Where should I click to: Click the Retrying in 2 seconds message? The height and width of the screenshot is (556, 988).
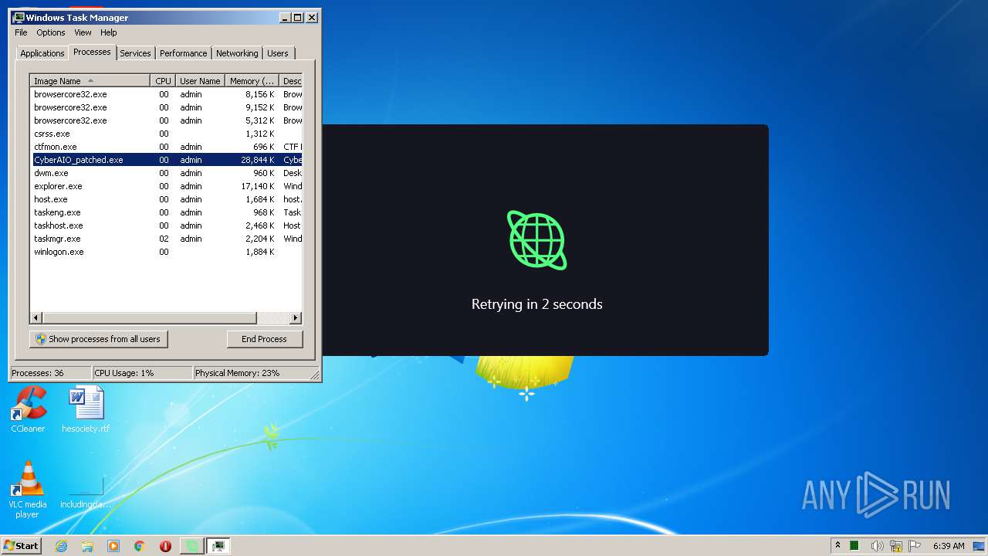(537, 304)
